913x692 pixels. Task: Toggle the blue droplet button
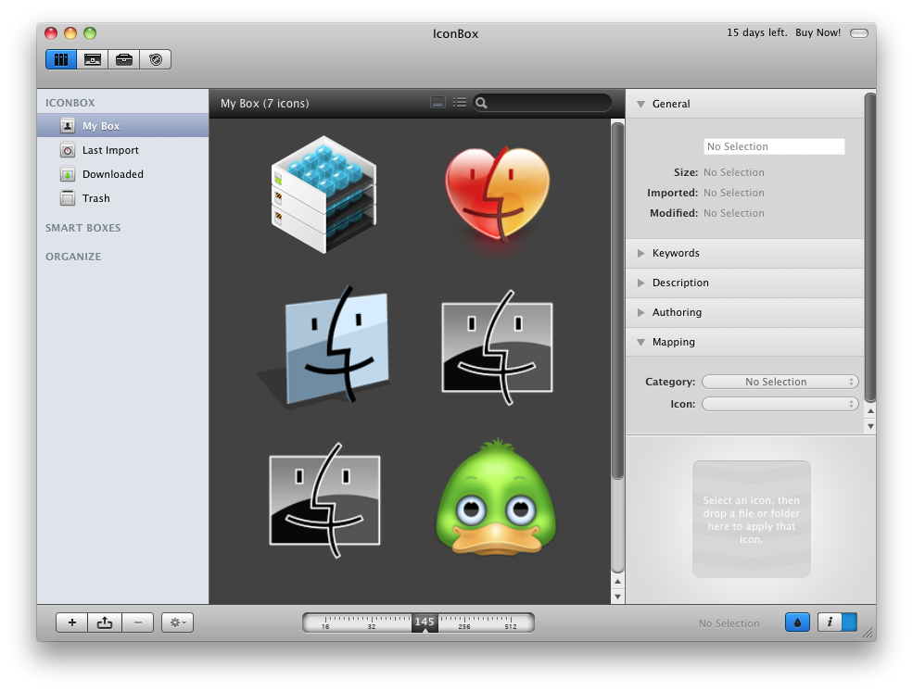click(798, 623)
